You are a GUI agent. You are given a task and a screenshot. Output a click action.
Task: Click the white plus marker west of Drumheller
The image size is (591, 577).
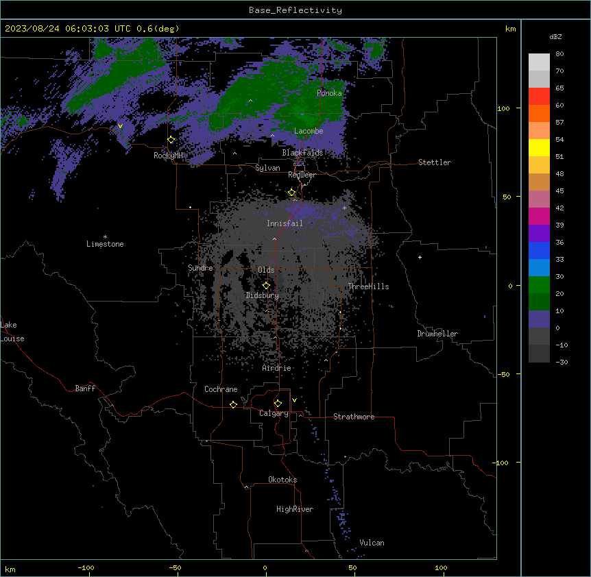[420, 257]
